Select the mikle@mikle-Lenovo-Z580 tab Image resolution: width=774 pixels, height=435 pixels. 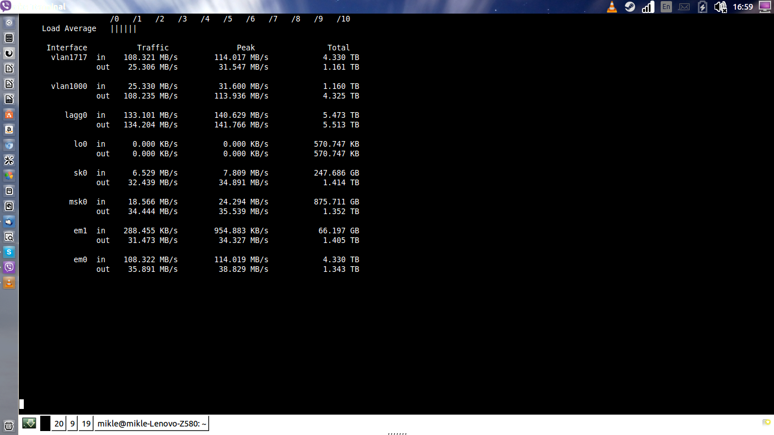[152, 423]
